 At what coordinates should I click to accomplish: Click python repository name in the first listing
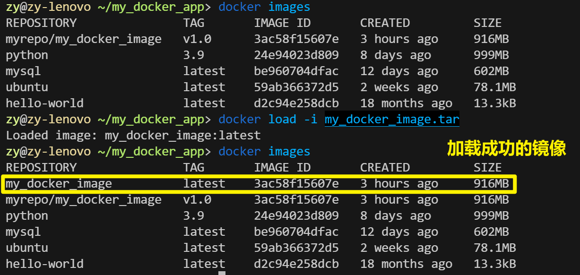[27, 55]
